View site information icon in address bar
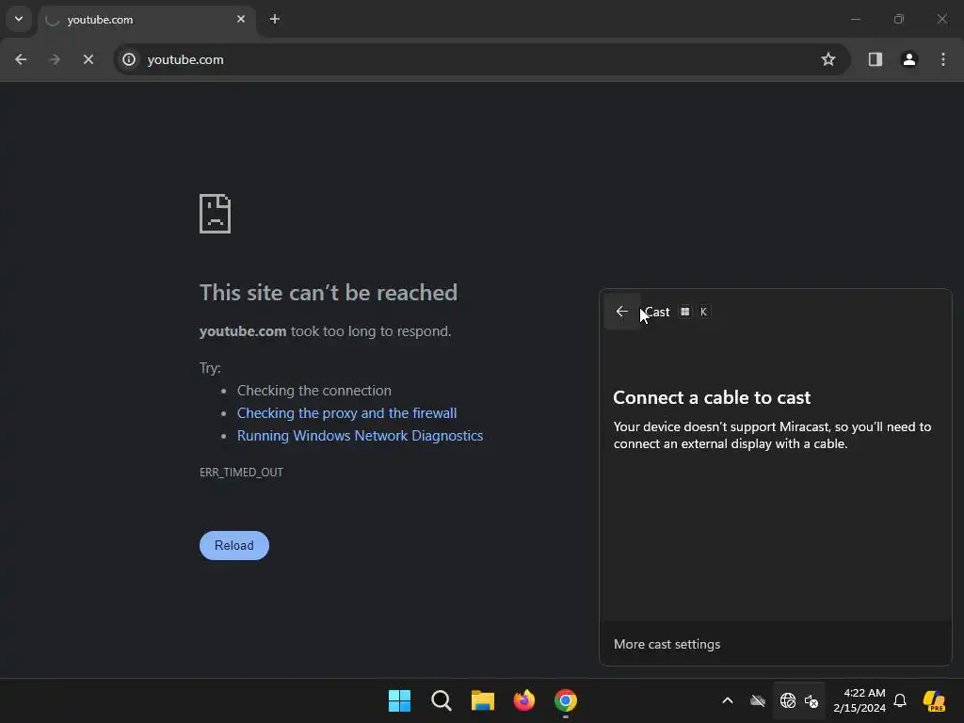Image resolution: width=964 pixels, height=723 pixels. coord(128,59)
